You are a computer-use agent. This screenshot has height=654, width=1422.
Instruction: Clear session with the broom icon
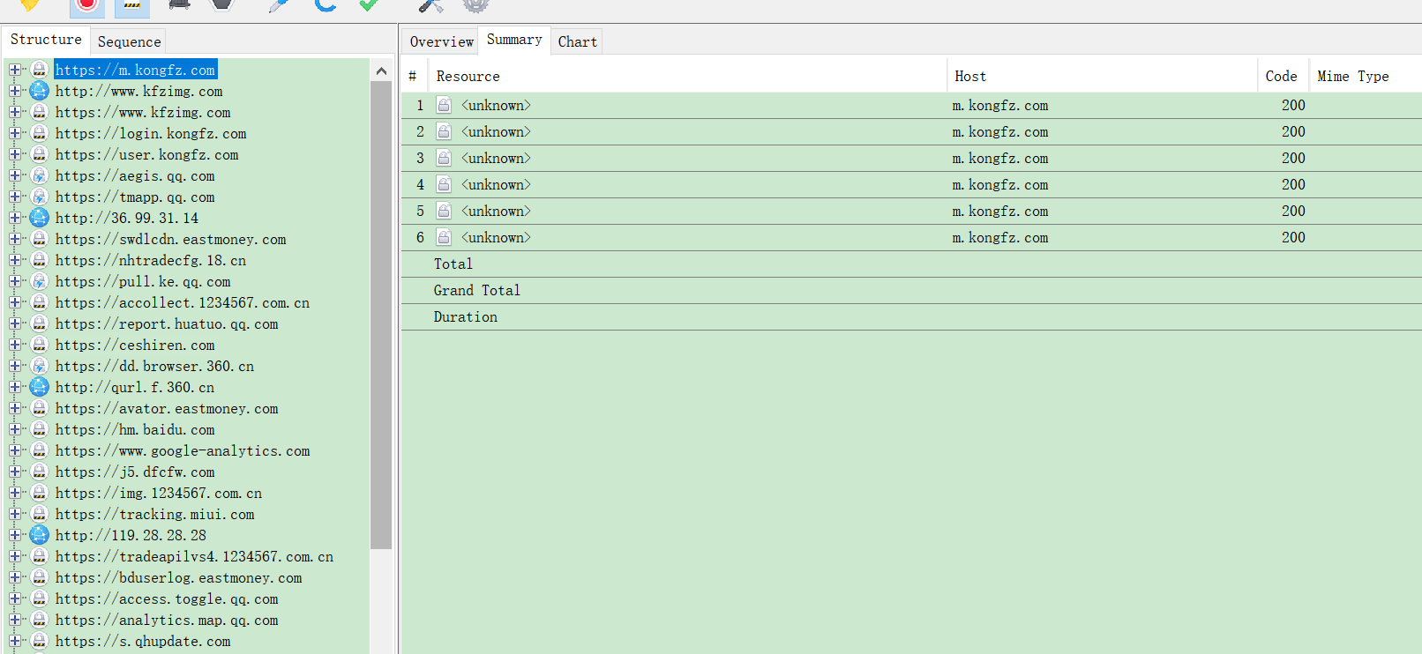[29, 4]
